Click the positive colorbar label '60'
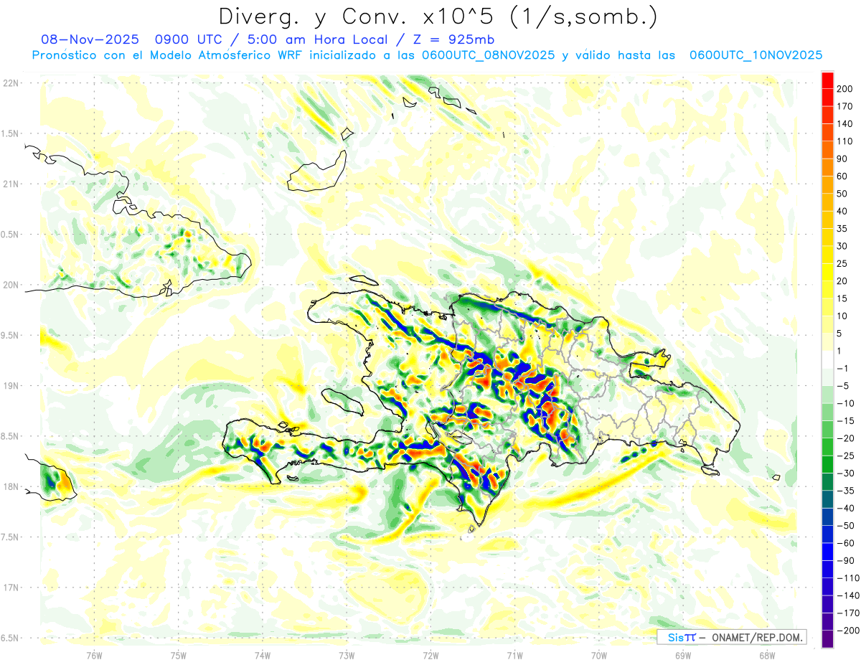The image size is (861, 665). 843,176
